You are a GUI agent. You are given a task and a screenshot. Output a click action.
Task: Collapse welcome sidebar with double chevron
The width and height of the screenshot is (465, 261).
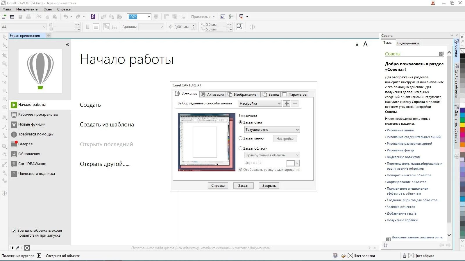point(67,45)
